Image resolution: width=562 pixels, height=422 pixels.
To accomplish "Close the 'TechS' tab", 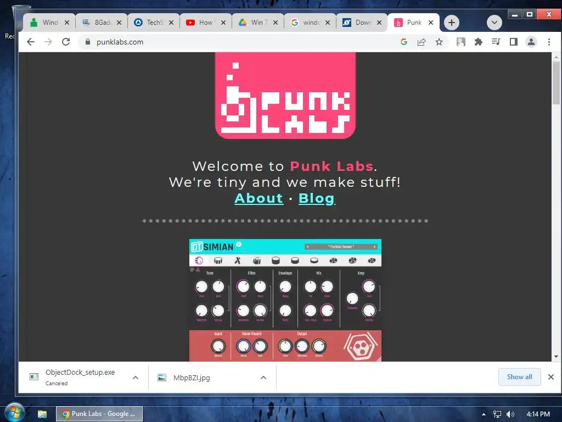I will (171, 23).
